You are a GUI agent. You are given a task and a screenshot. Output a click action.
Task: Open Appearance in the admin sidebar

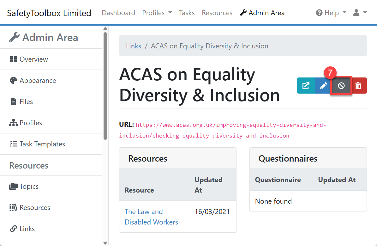click(51, 80)
